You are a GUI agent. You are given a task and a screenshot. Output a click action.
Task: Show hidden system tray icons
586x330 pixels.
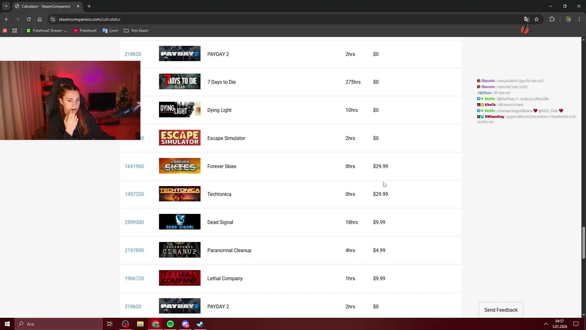click(546, 324)
